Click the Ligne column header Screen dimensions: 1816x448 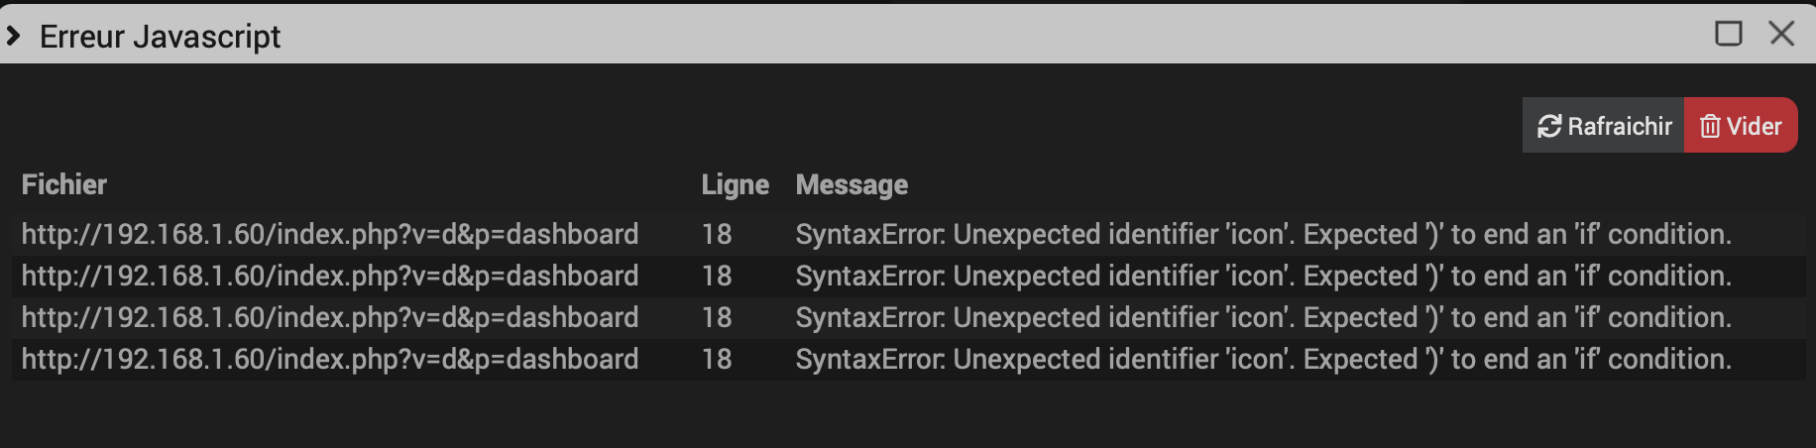pos(736,184)
